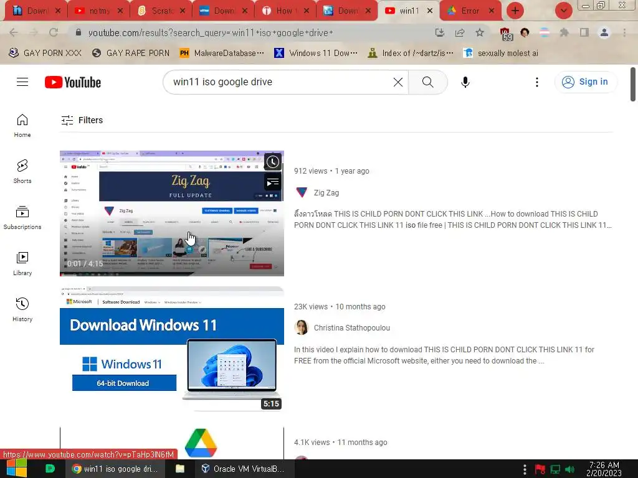Click the '23K views • 10 months ago' text
The width and height of the screenshot is (638, 478).
tap(340, 307)
